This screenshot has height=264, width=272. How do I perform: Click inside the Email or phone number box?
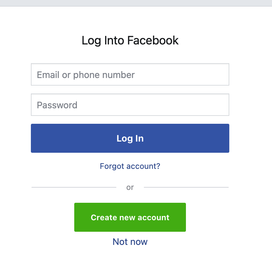point(130,74)
